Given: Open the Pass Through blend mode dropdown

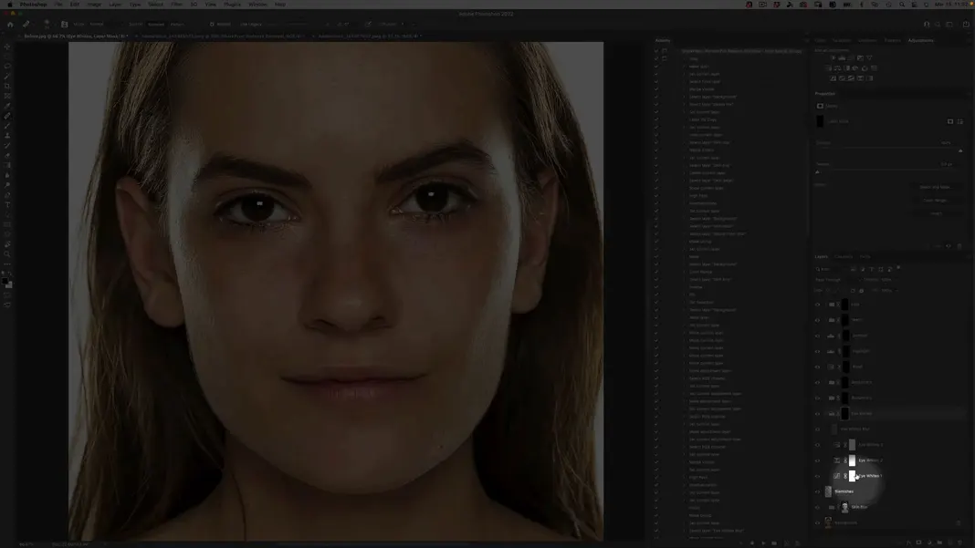Looking at the screenshot, I should click(836, 280).
